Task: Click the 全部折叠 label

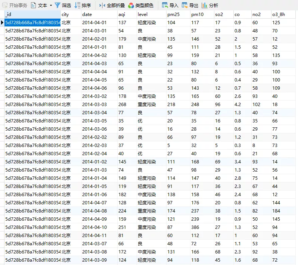Action: tap(116, 6)
